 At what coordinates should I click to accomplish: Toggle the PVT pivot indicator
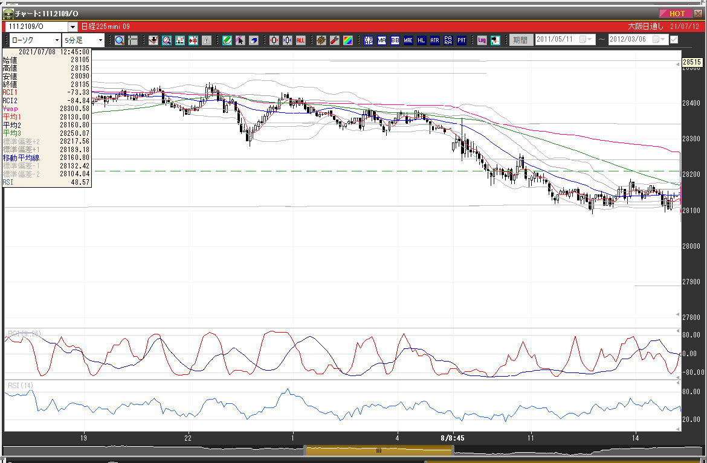coord(461,40)
